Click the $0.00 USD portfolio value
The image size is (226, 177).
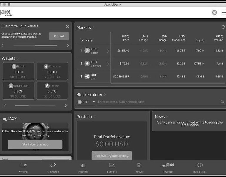click(112, 144)
